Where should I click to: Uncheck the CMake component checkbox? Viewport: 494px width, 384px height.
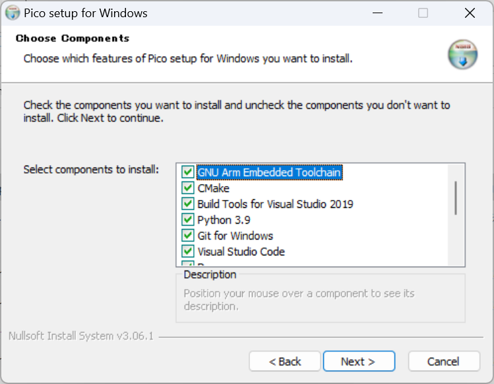(188, 188)
